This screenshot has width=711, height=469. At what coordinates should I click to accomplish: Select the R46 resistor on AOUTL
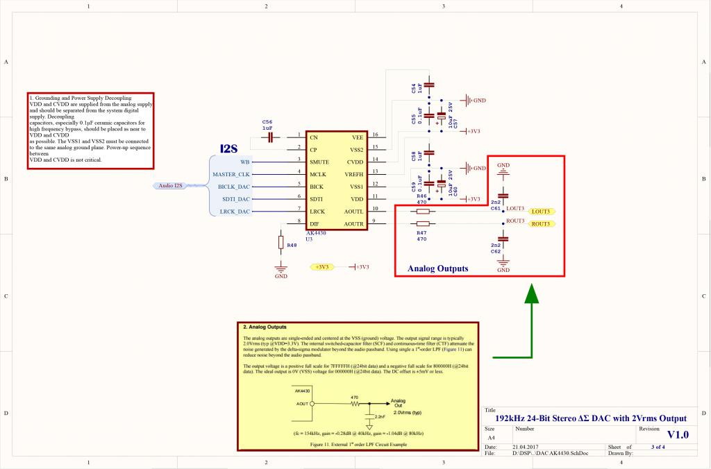[422, 211]
